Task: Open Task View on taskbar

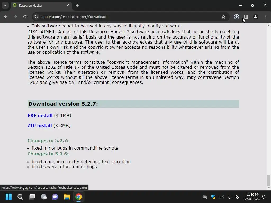Action: 32,197
